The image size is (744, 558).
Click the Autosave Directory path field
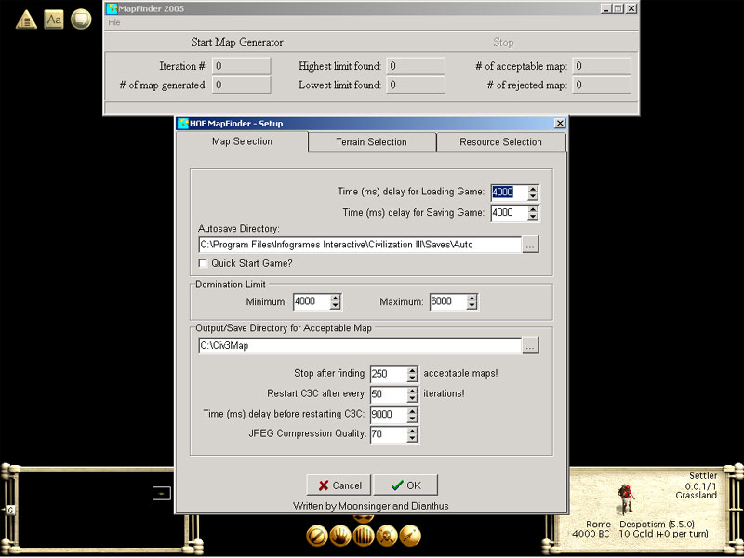(360, 245)
